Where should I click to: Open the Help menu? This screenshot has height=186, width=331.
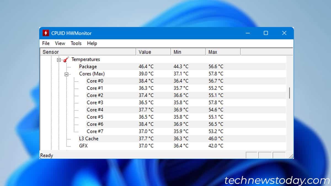click(92, 43)
